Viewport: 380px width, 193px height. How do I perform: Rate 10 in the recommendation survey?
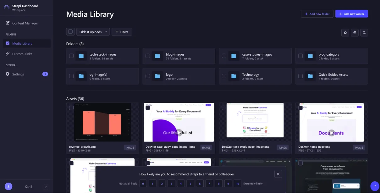tap(238, 184)
